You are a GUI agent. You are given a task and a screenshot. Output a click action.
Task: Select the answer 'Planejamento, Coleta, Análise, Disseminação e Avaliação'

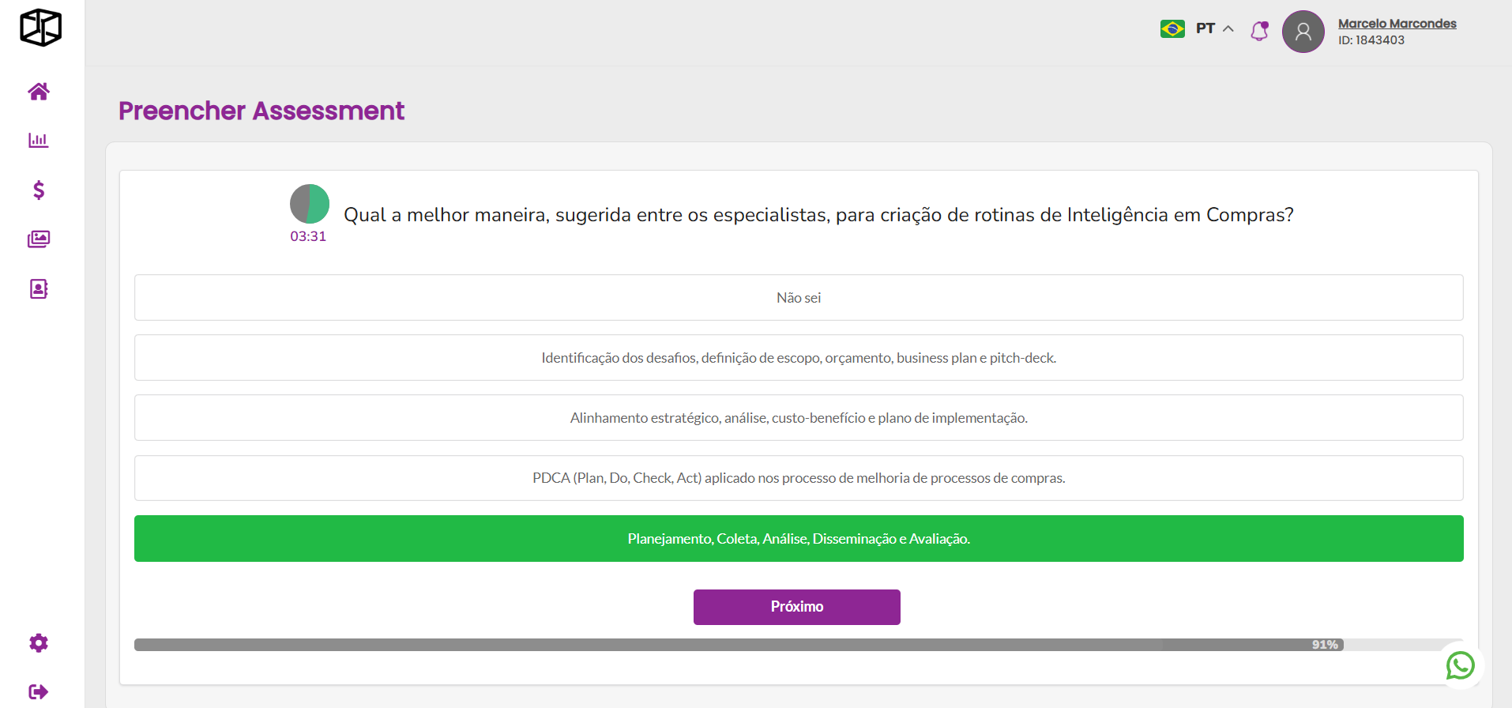[x=799, y=538]
